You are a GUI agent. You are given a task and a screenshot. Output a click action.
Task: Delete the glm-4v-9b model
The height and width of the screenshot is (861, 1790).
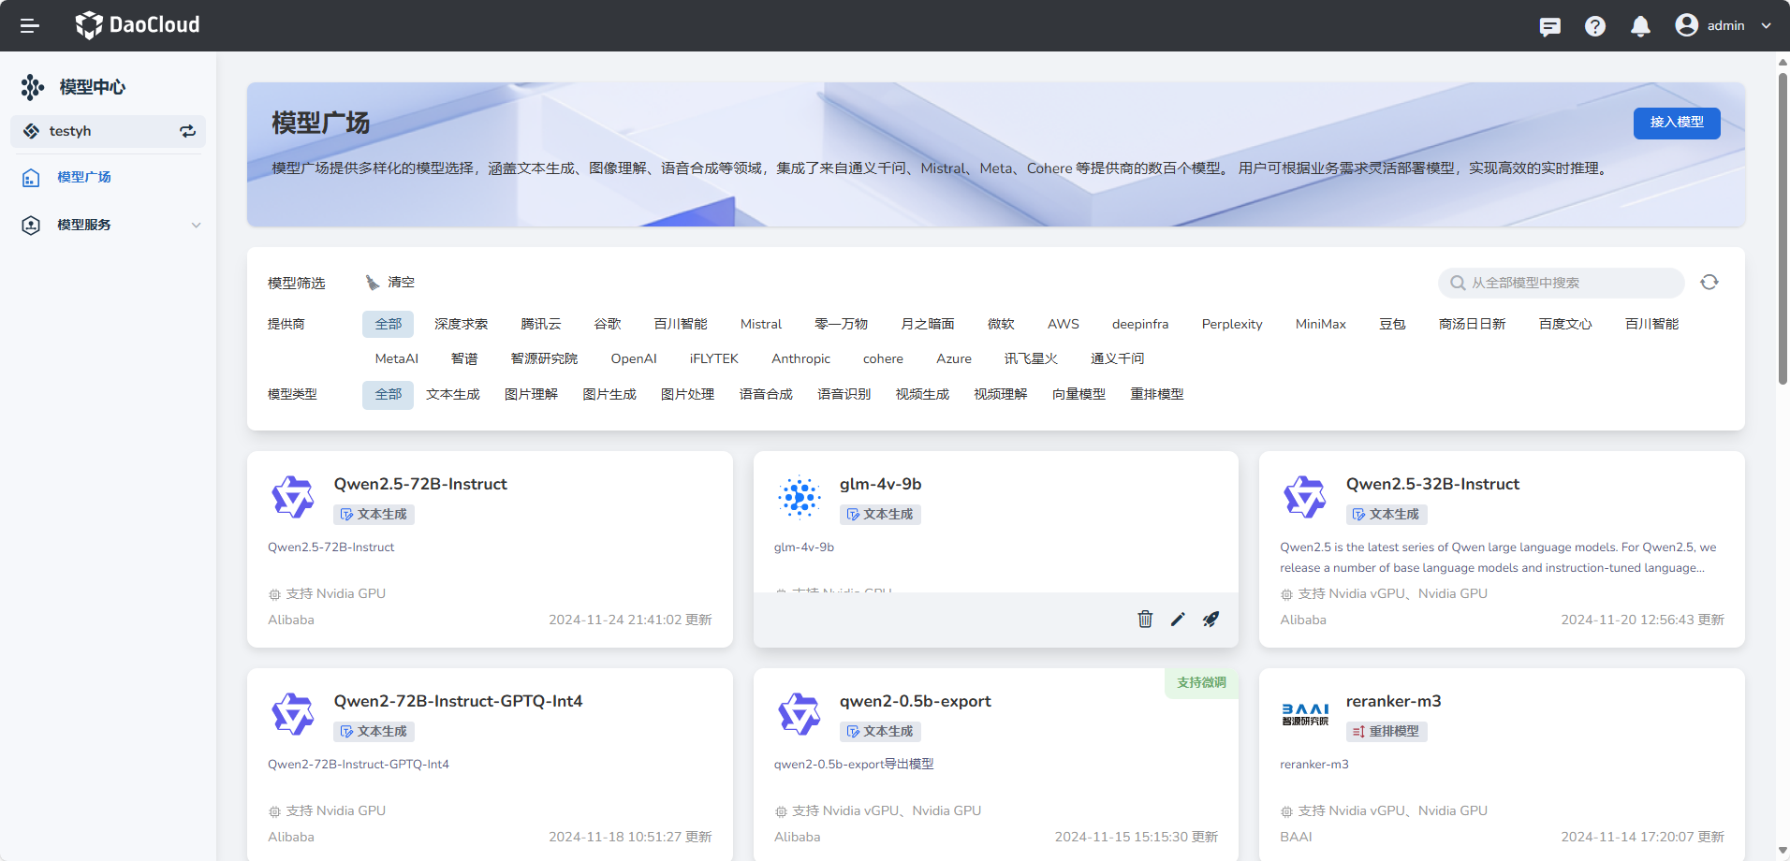(1145, 619)
